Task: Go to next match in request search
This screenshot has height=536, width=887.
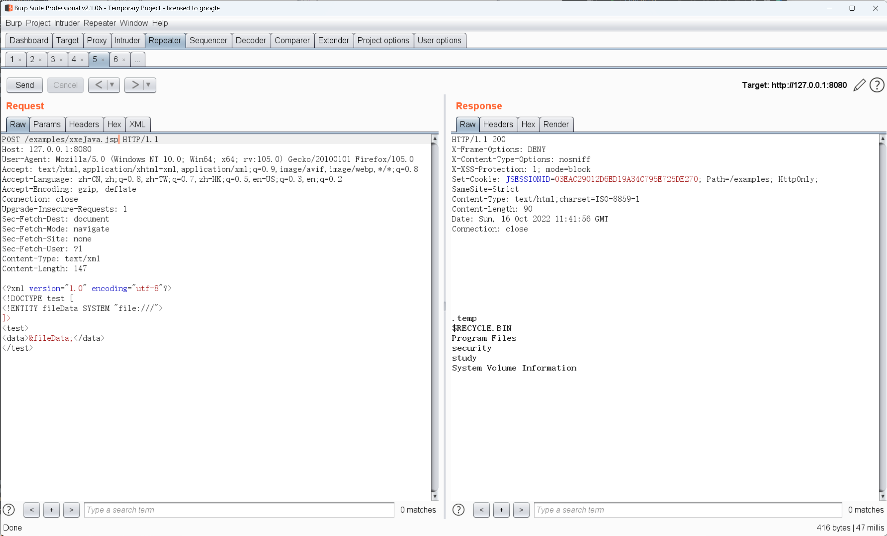Action: coord(71,510)
